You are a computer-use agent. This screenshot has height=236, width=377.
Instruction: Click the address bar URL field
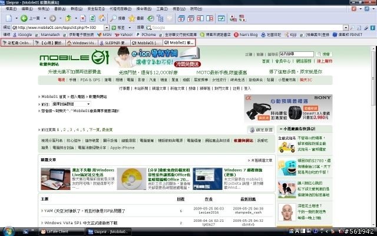click(x=58, y=28)
